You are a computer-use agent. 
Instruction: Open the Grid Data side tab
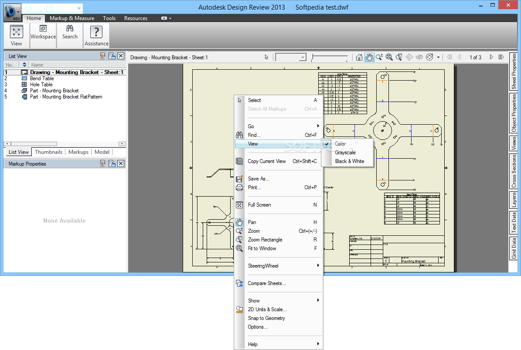[x=514, y=248]
